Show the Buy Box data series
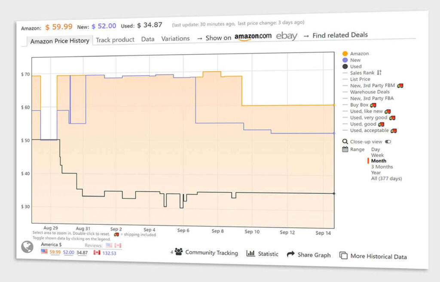Viewport: 440px width, 282px height. coord(359,105)
